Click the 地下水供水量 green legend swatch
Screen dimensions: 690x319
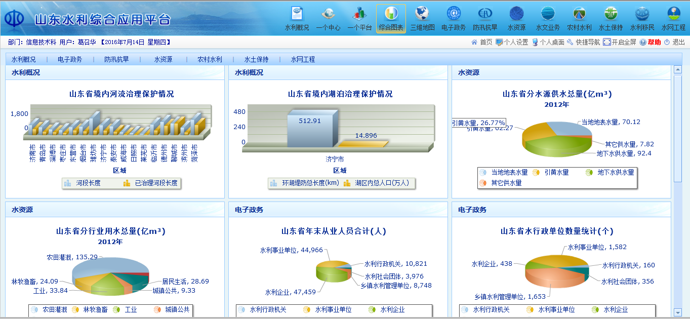(589, 172)
